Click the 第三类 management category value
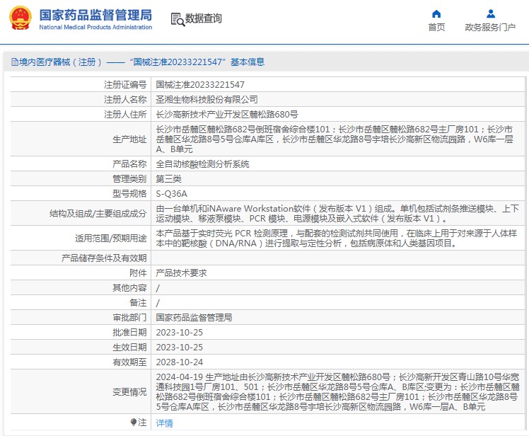Image resolution: width=529 pixels, height=436 pixels. pyautogui.click(x=168, y=178)
